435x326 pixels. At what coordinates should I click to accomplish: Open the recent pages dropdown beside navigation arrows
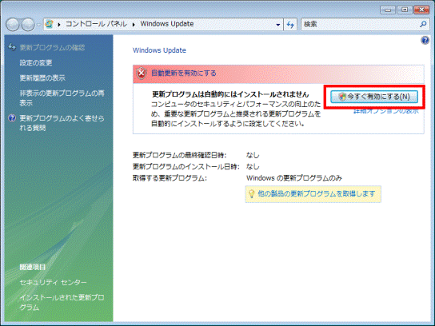[38, 25]
